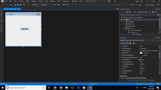Toggle Categorized view in Properties panel

tap(121, 43)
